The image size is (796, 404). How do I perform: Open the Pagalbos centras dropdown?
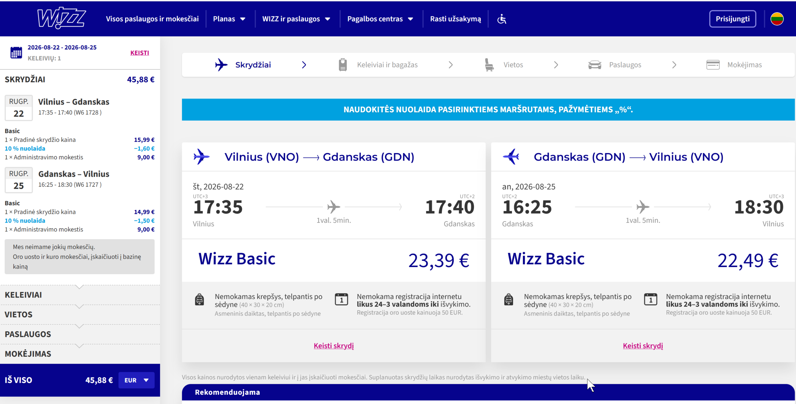pos(380,19)
